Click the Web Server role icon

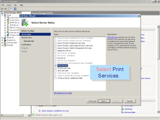click(8, 32)
